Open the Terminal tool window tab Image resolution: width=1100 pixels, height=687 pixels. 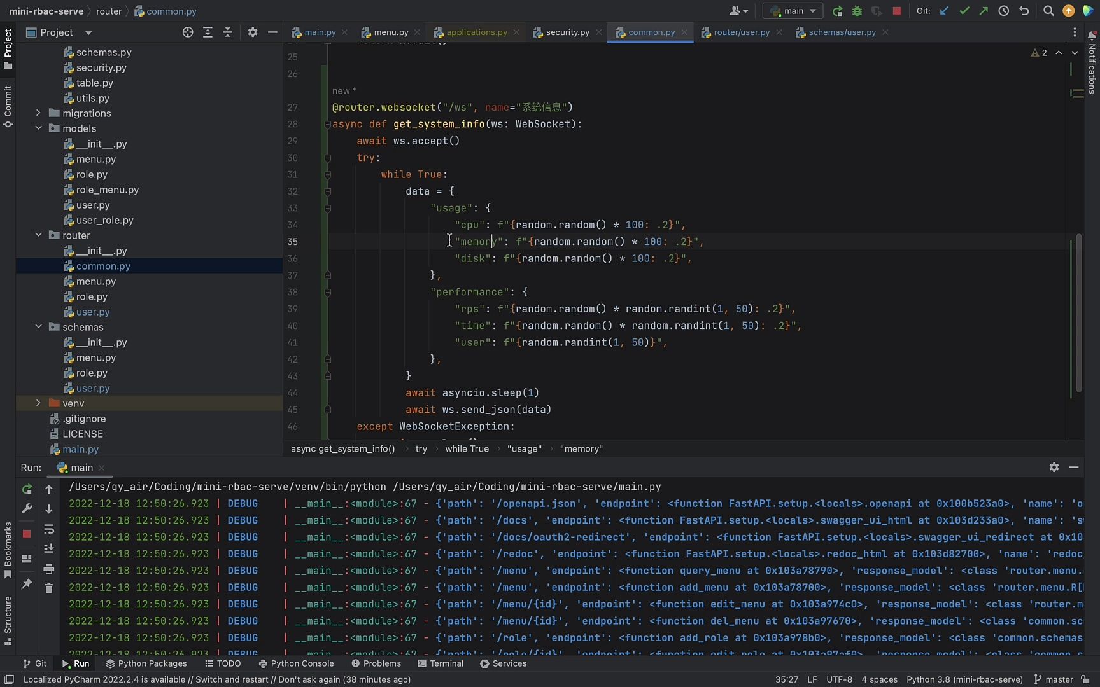(441, 663)
